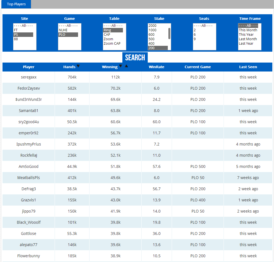
Task: Click the WinRate column header
Action: (x=156, y=67)
